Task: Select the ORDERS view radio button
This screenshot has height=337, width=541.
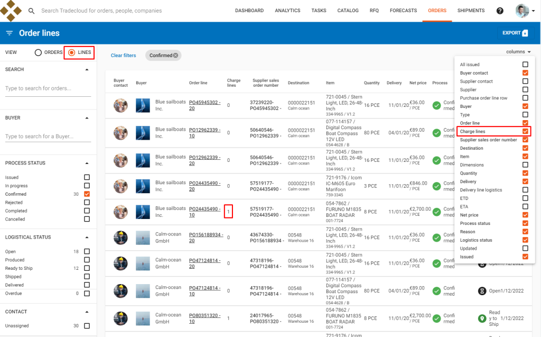Action: [x=38, y=52]
